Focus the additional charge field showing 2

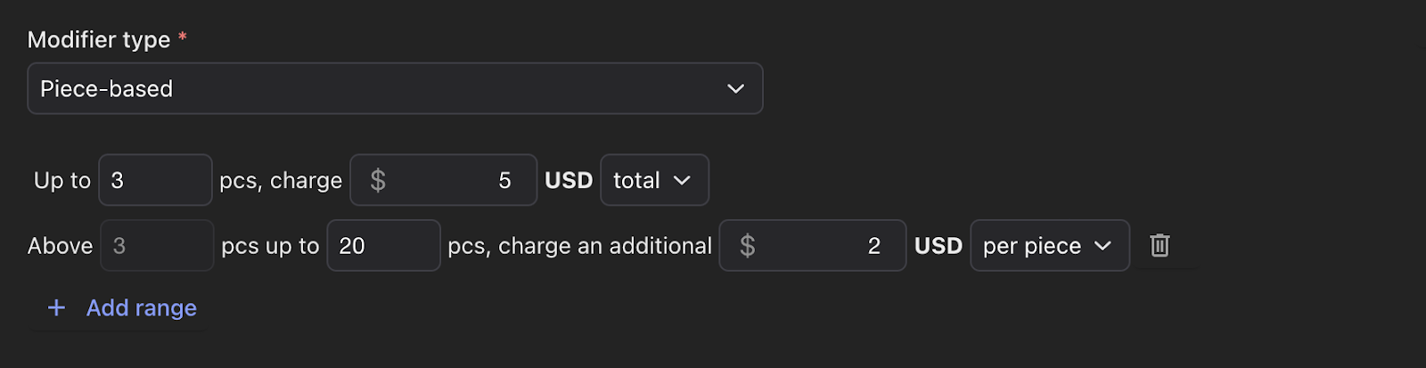tap(813, 245)
